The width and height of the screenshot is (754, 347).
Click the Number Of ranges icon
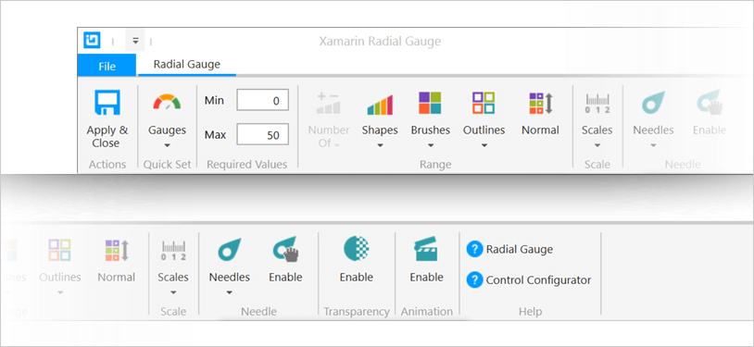pos(329,103)
